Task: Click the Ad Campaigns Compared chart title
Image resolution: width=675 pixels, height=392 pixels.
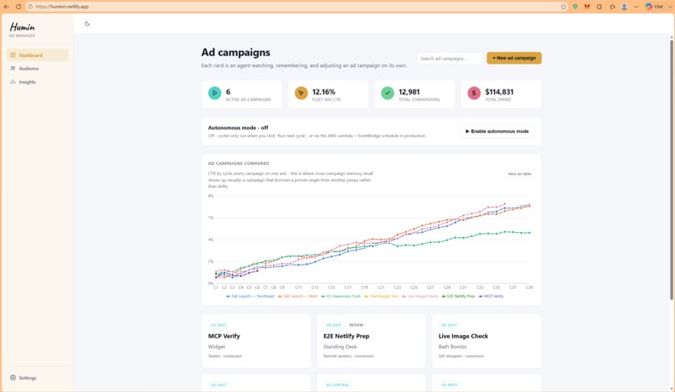Action: [239, 163]
